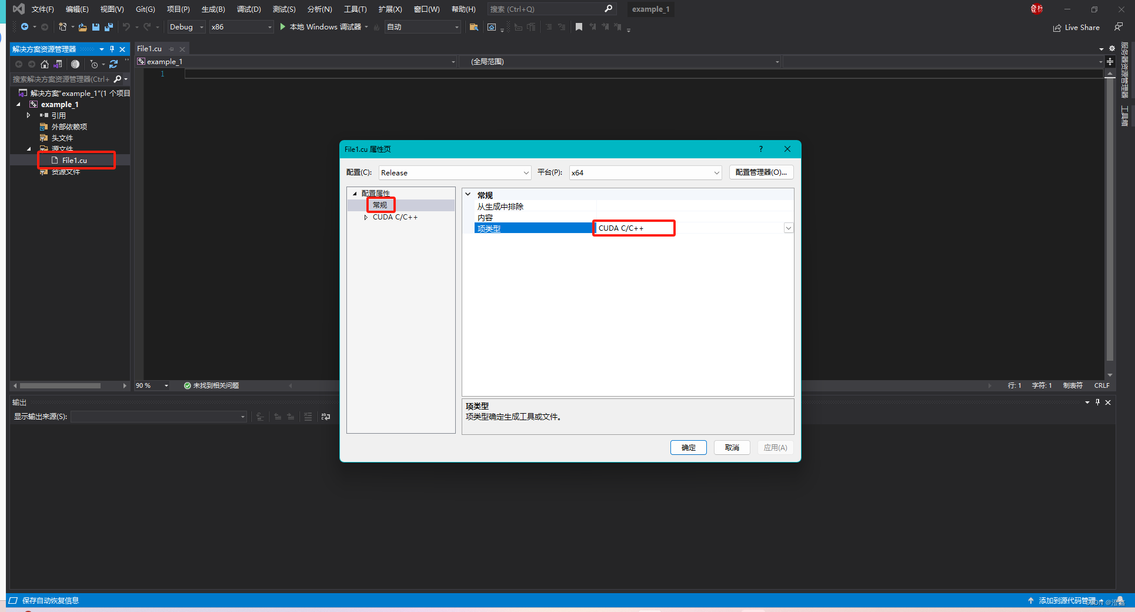Create a new project with toolbar icon
1135x612 pixels.
point(62,26)
